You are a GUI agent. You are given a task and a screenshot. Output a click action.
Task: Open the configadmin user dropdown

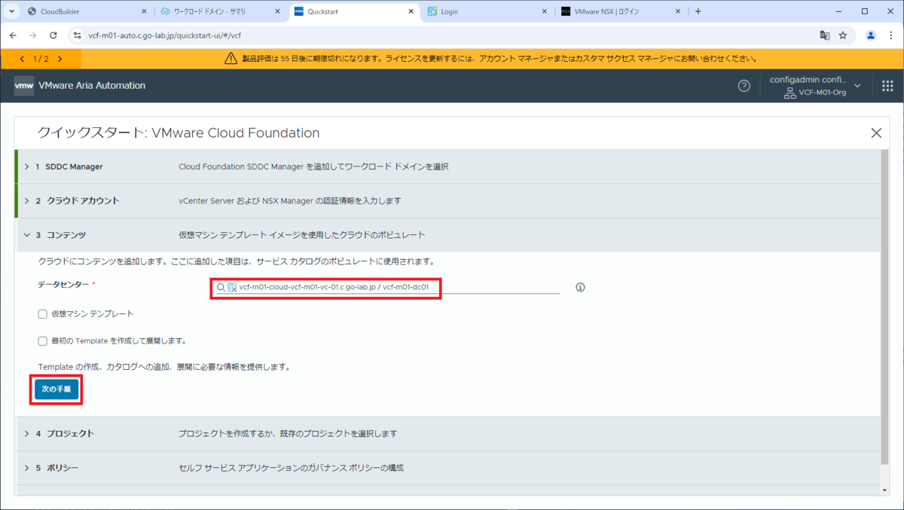tap(857, 86)
